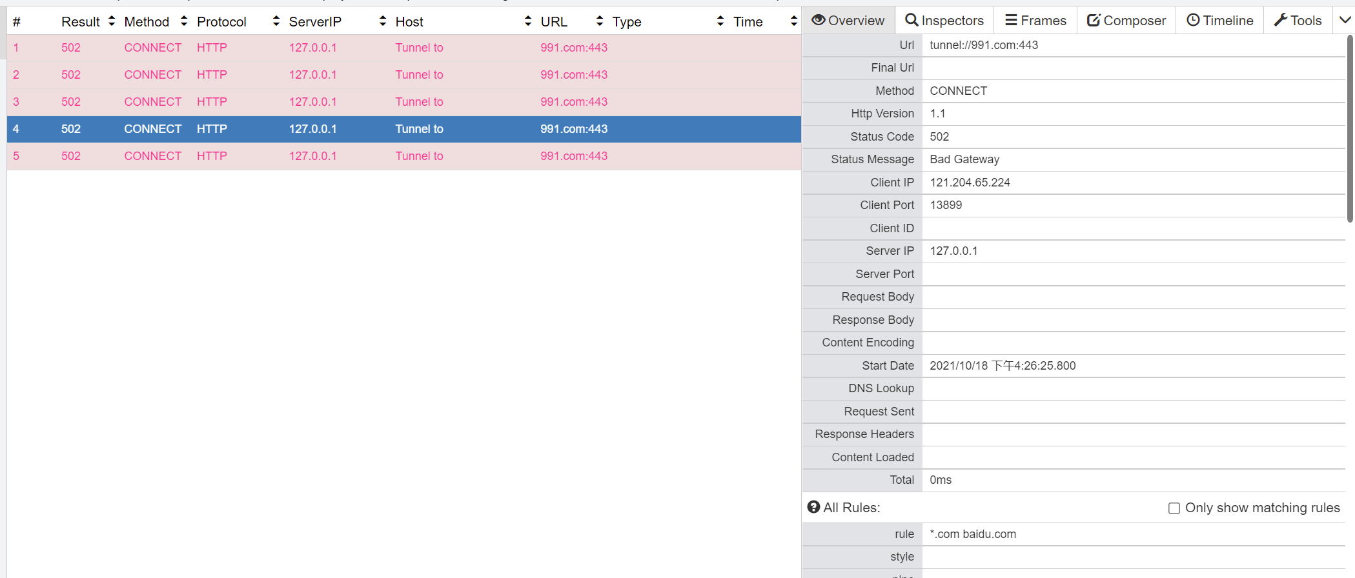1355x578 pixels.
Task: Switch to the Inspectors tab
Action: [944, 21]
